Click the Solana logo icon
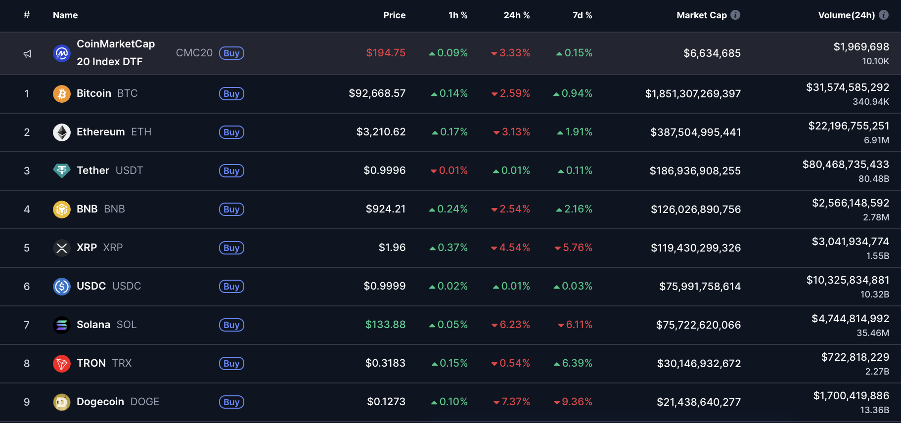901x423 pixels. 62,325
